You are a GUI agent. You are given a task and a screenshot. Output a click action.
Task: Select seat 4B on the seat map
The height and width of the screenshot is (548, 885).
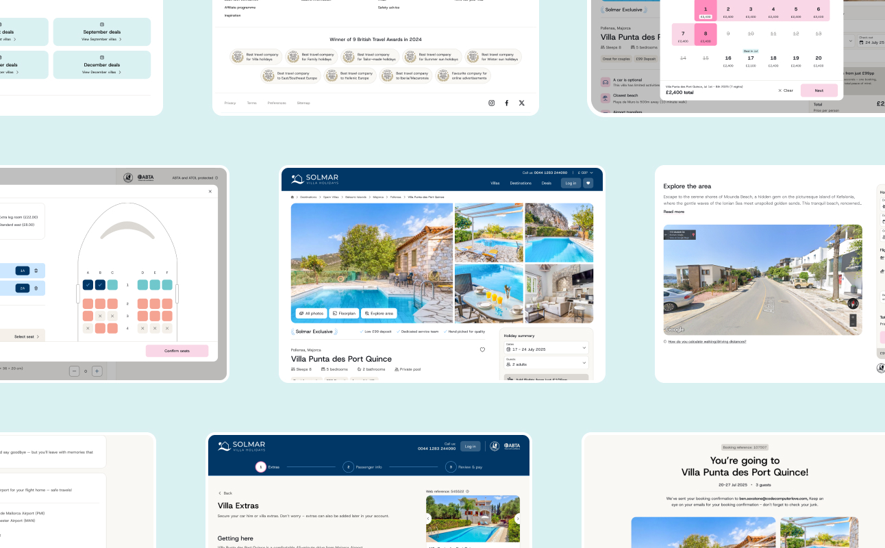pos(100,328)
